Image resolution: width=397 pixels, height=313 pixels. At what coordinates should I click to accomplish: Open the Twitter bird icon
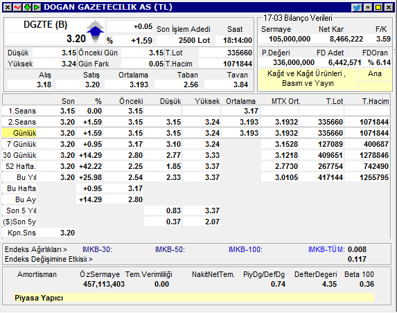tap(357, 8)
